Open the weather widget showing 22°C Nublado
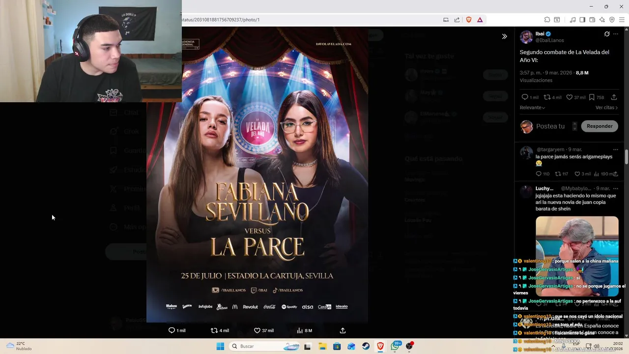 19,346
